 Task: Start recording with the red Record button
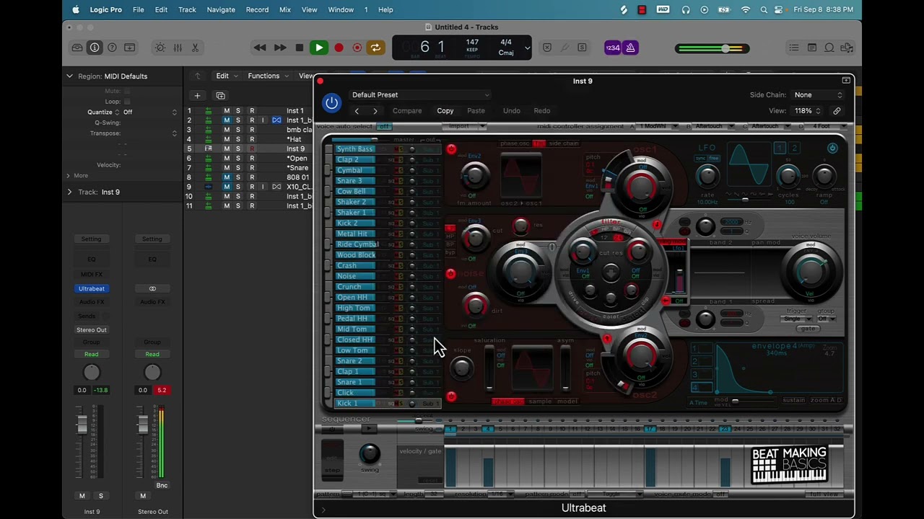click(339, 48)
